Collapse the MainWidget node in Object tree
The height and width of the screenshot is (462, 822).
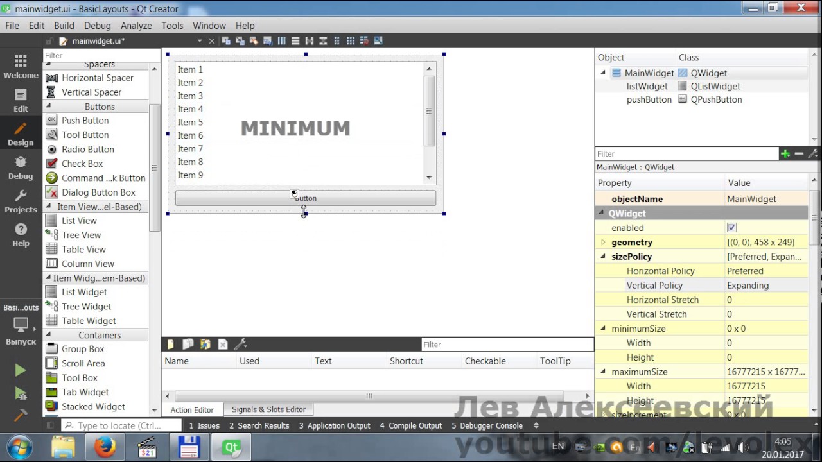tap(603, 73)
